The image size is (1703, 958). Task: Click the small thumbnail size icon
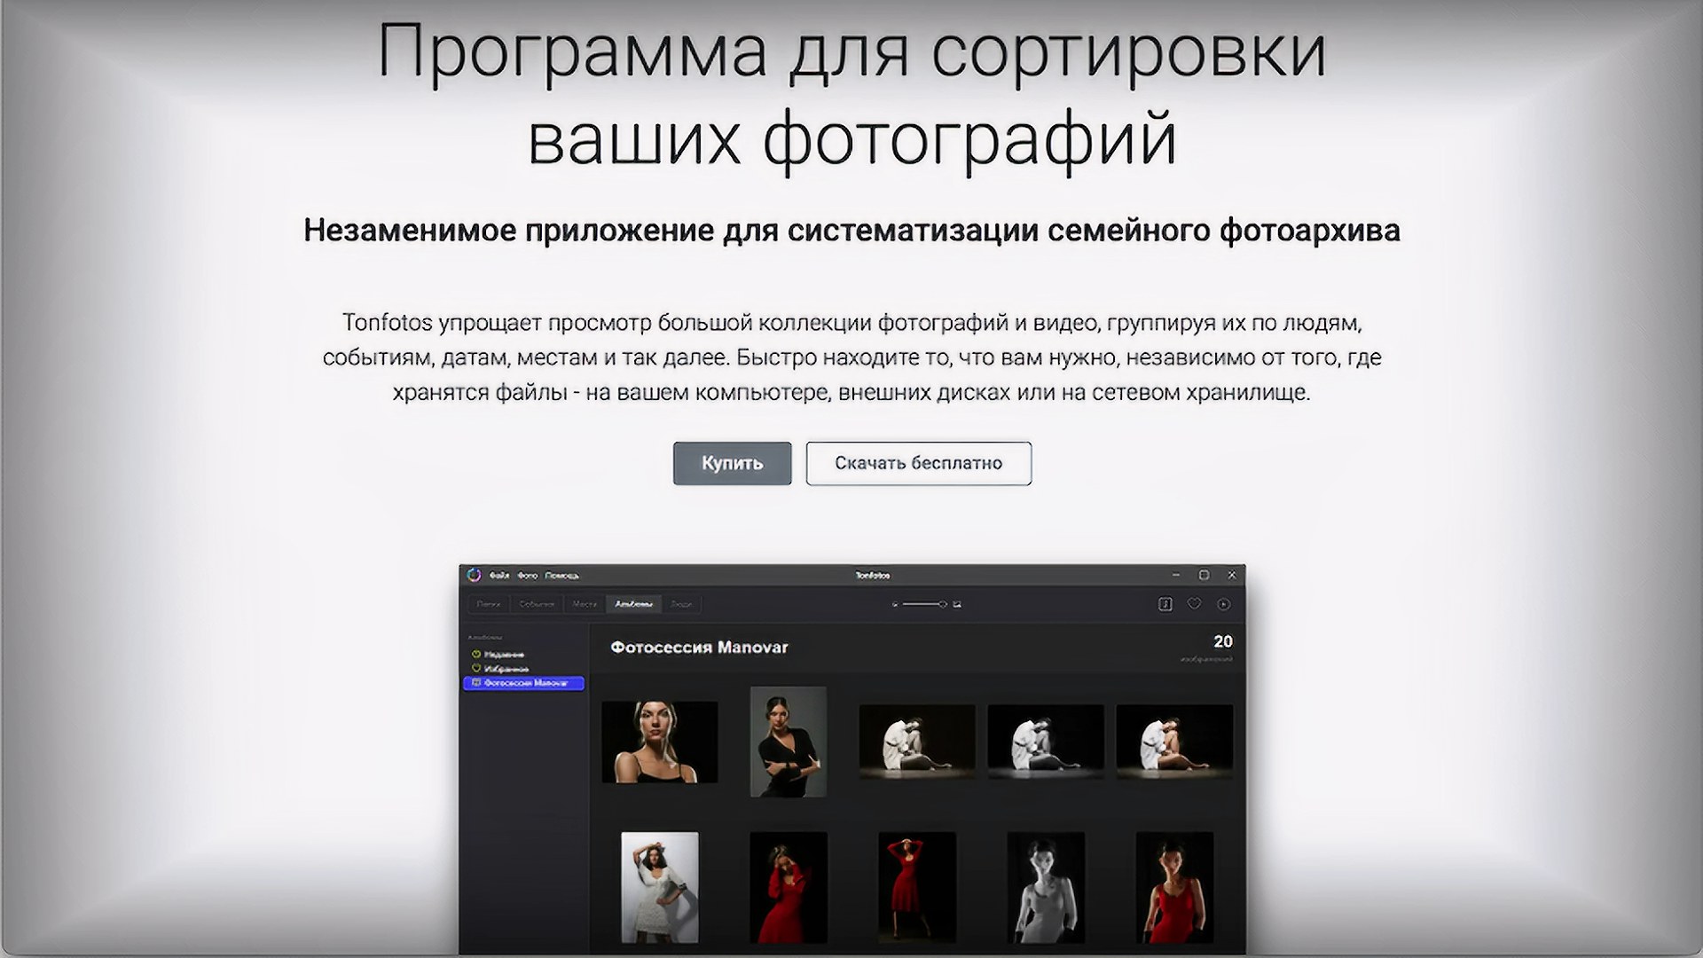tap(895, 604)
